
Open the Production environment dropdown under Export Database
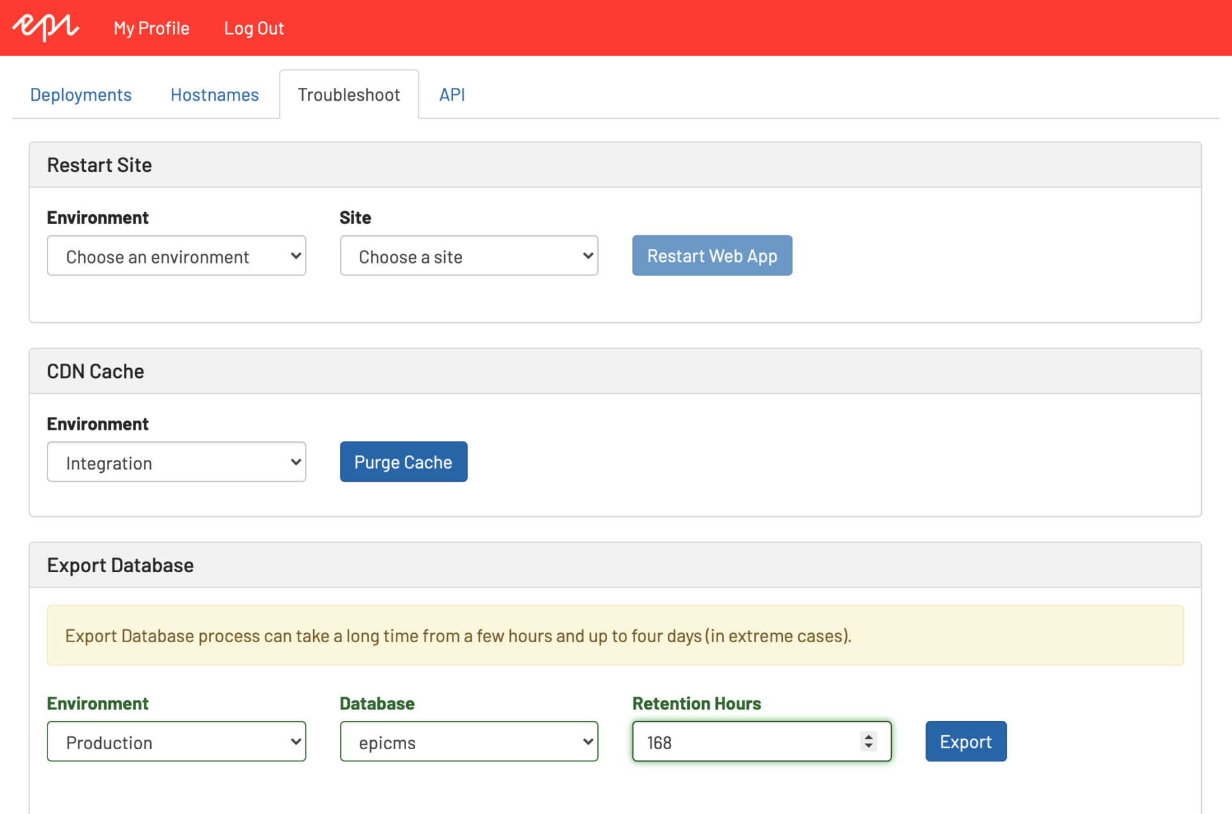(176, 742)
